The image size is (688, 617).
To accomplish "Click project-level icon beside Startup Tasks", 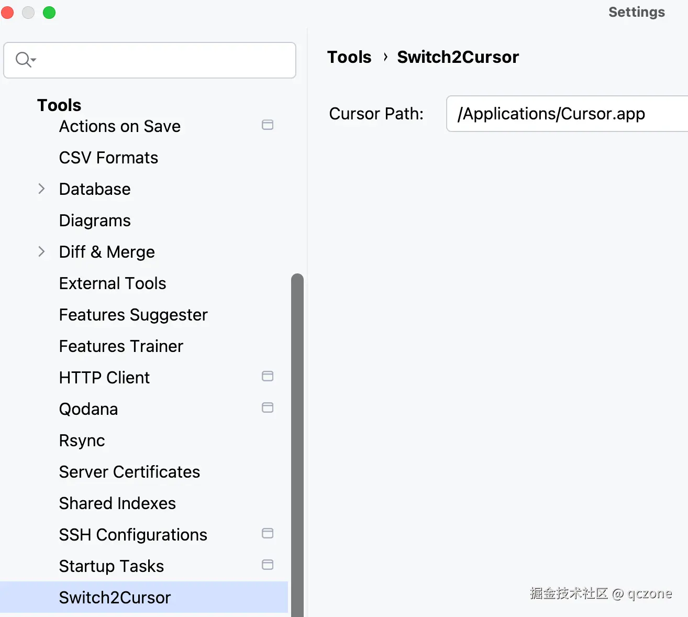I will click(268, 565).
